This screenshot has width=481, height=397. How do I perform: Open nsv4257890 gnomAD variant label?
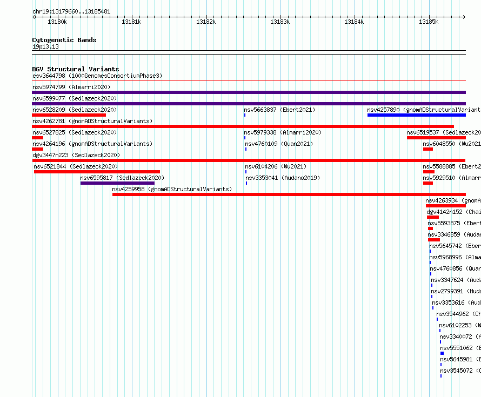tap(424, 110)
